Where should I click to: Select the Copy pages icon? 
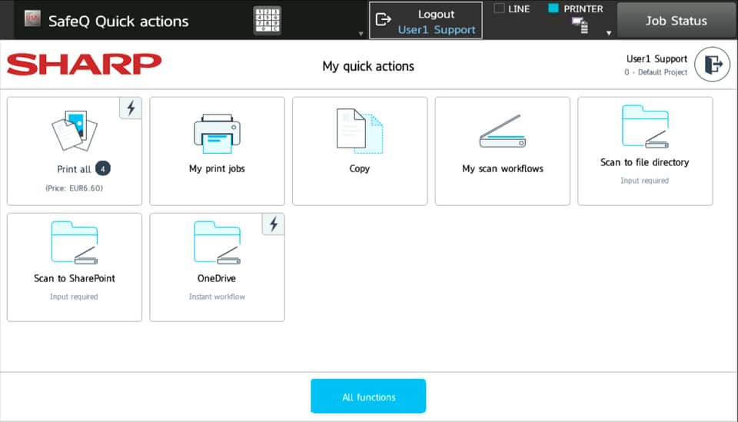click(359, 131)
